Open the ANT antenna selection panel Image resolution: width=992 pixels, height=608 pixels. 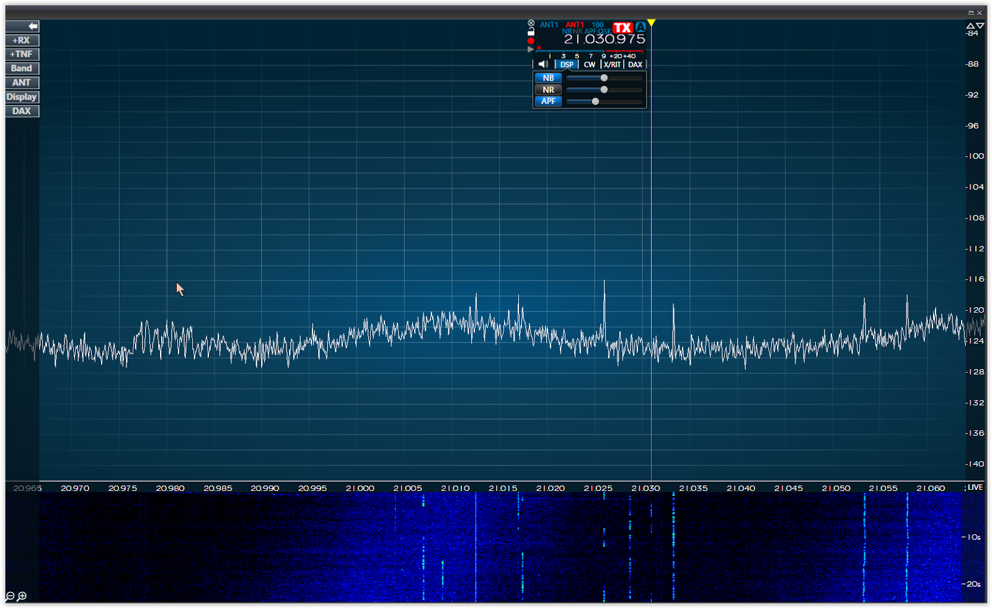click(x=21, y=82)
